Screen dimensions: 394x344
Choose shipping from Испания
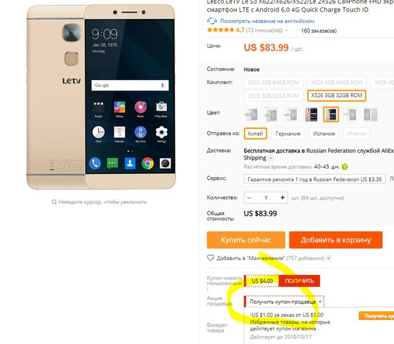pos(324,134)
